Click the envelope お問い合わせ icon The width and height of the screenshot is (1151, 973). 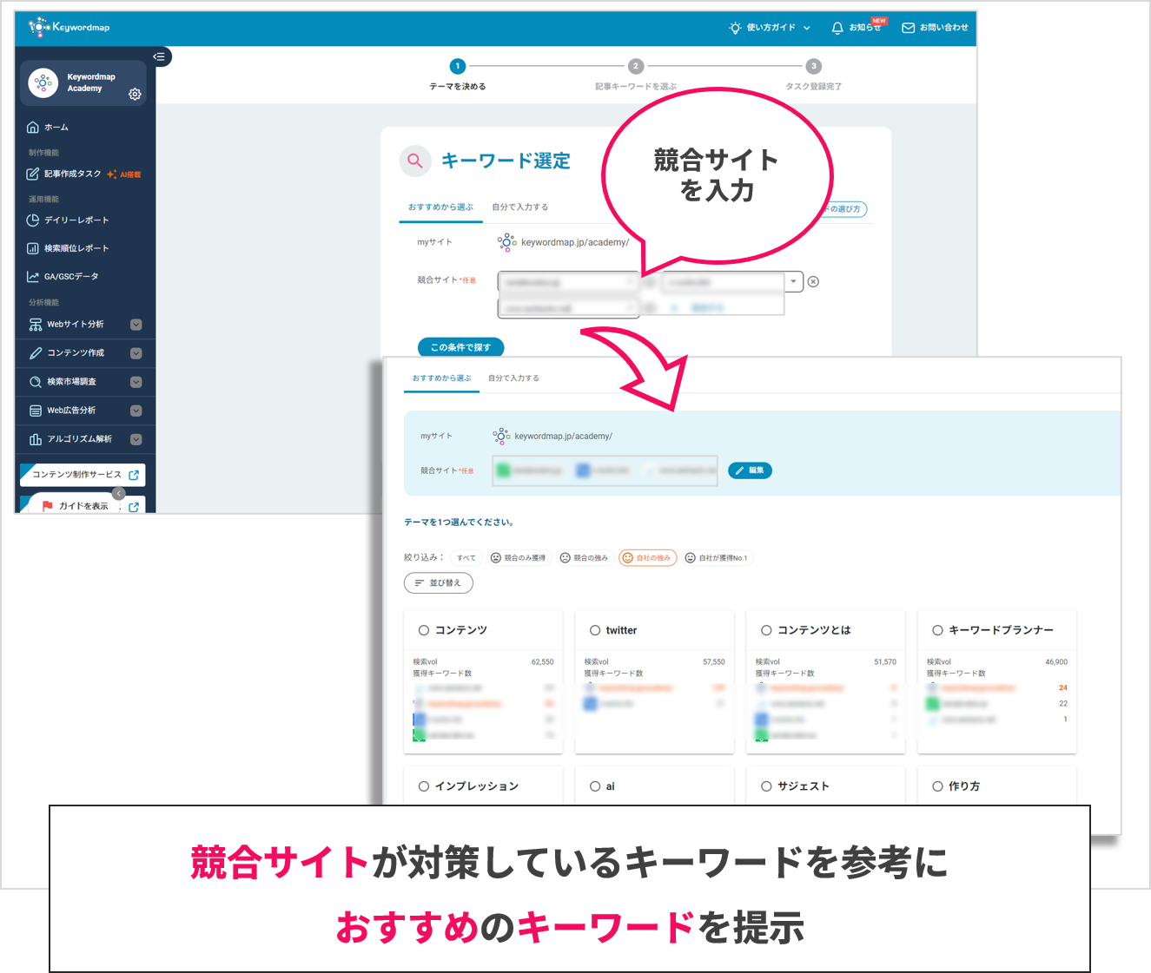click(x=909, y=28)
